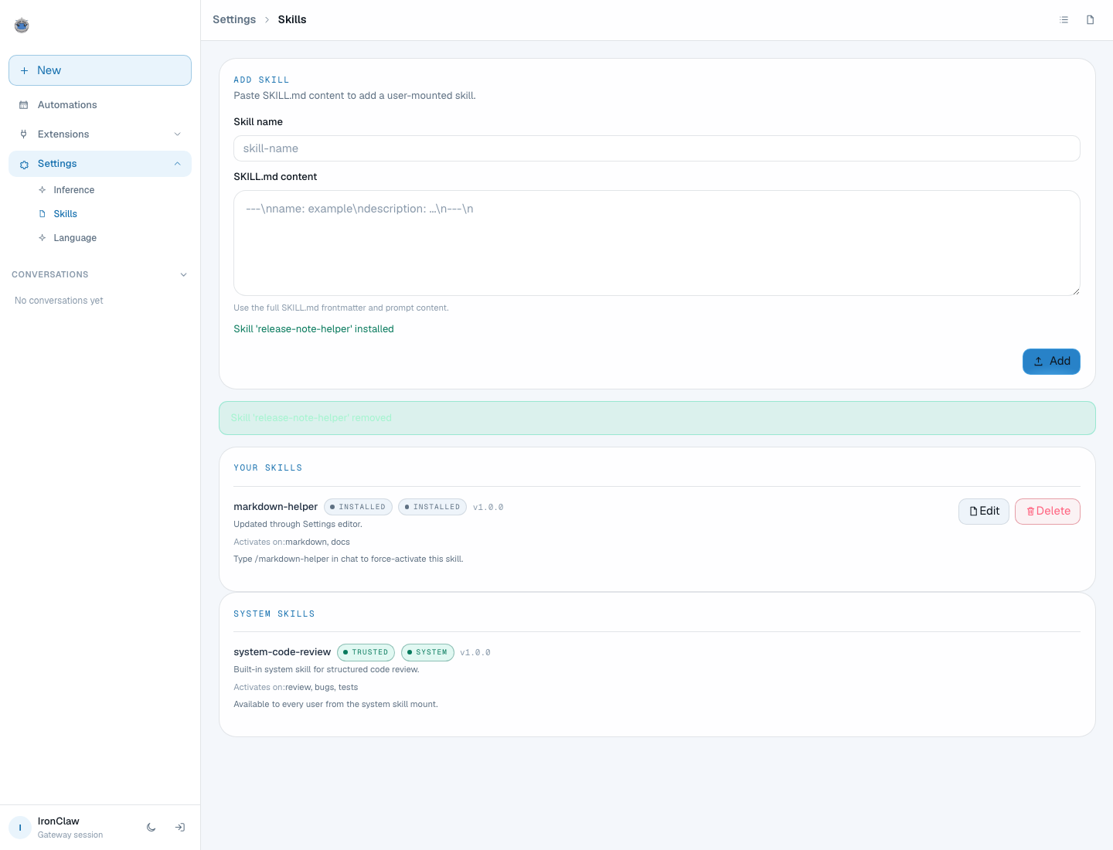Collapse the Conversations section chevron
This screenshot has height=850, width=1113.
183,275
